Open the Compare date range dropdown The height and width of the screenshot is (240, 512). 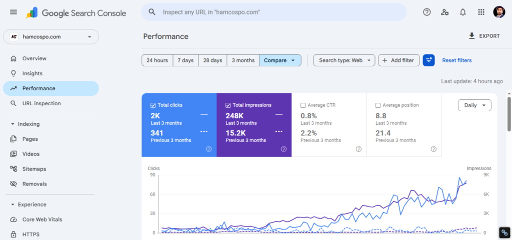coord(280,60)
